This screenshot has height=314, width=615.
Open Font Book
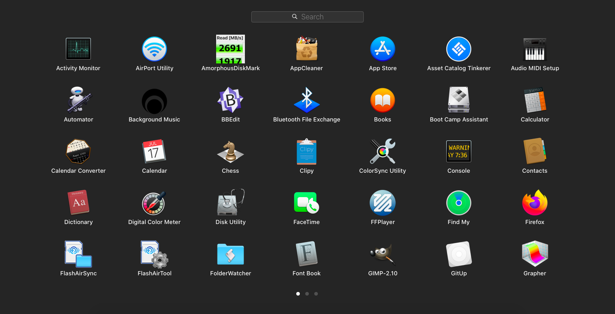point(307,254)
